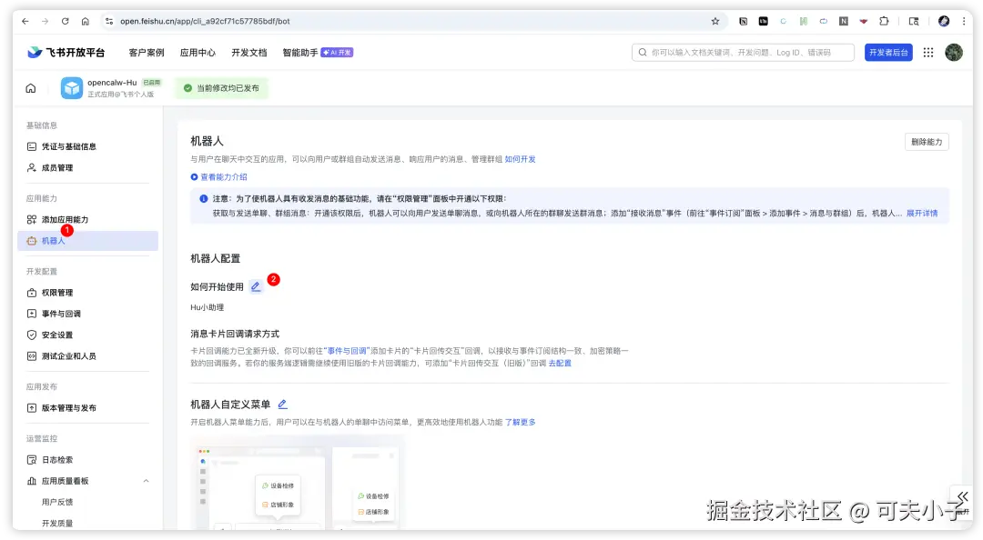Select 权限管理 in the sidebar

[x=57, y=293]
